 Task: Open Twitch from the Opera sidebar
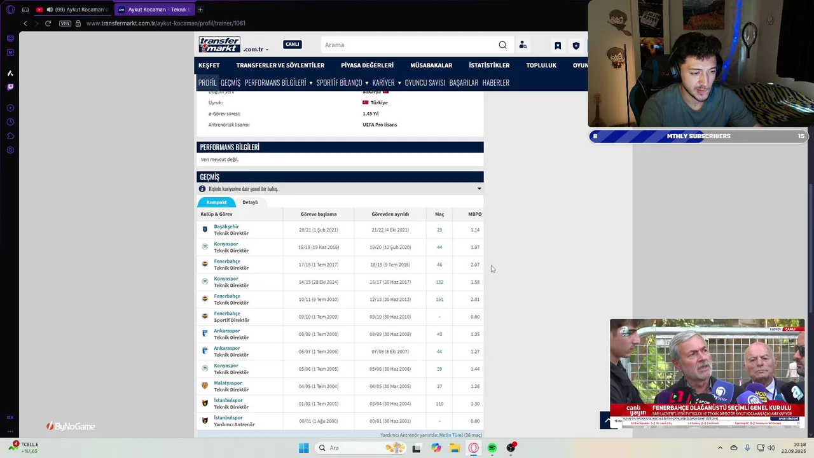(10, 87)
